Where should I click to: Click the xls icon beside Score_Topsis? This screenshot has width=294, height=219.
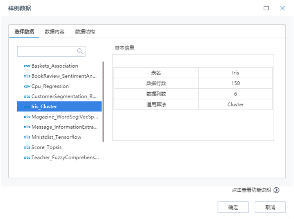pyautogui.click(x=27, y=147)
